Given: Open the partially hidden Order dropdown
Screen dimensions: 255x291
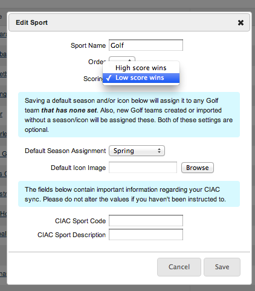Looking at the screenshot, I should pyautogui.click(x=122, y=60).
